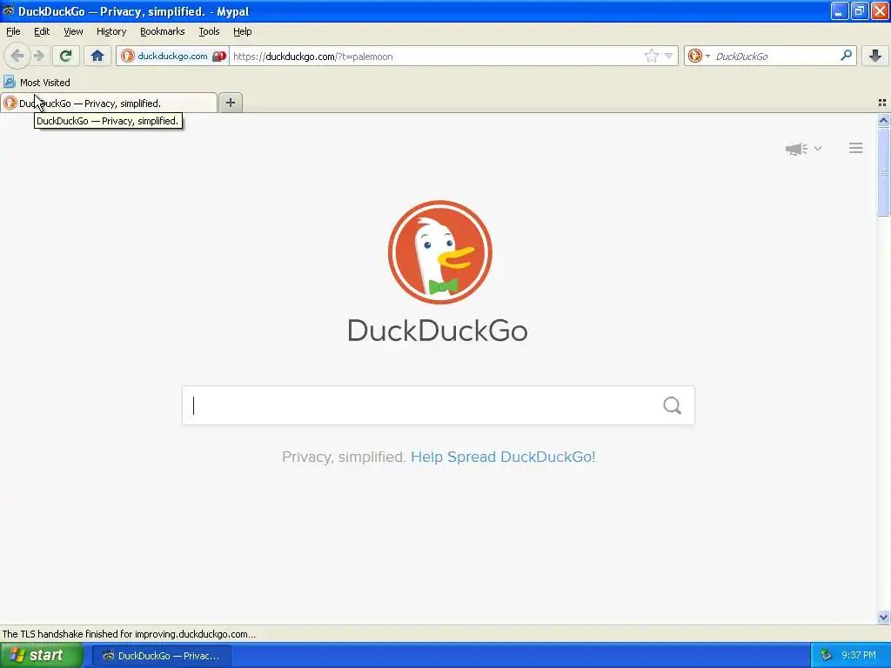
Task: Open the Tools menu
Action: pyautogui.click(x=209, y=31)
